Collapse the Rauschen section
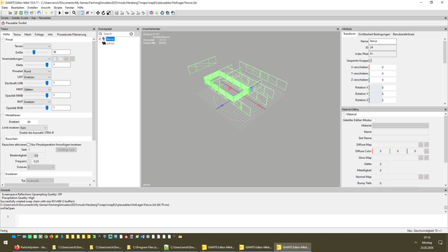The width and height of the screenshot is (448, 252). (3, 139)
